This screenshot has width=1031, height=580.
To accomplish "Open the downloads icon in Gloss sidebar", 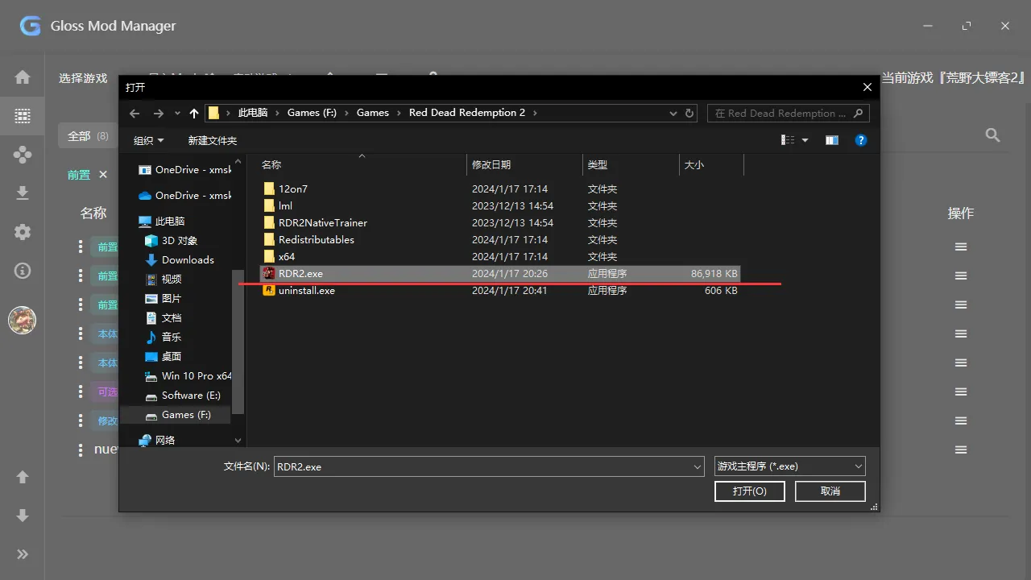I will tap(23, 193).
